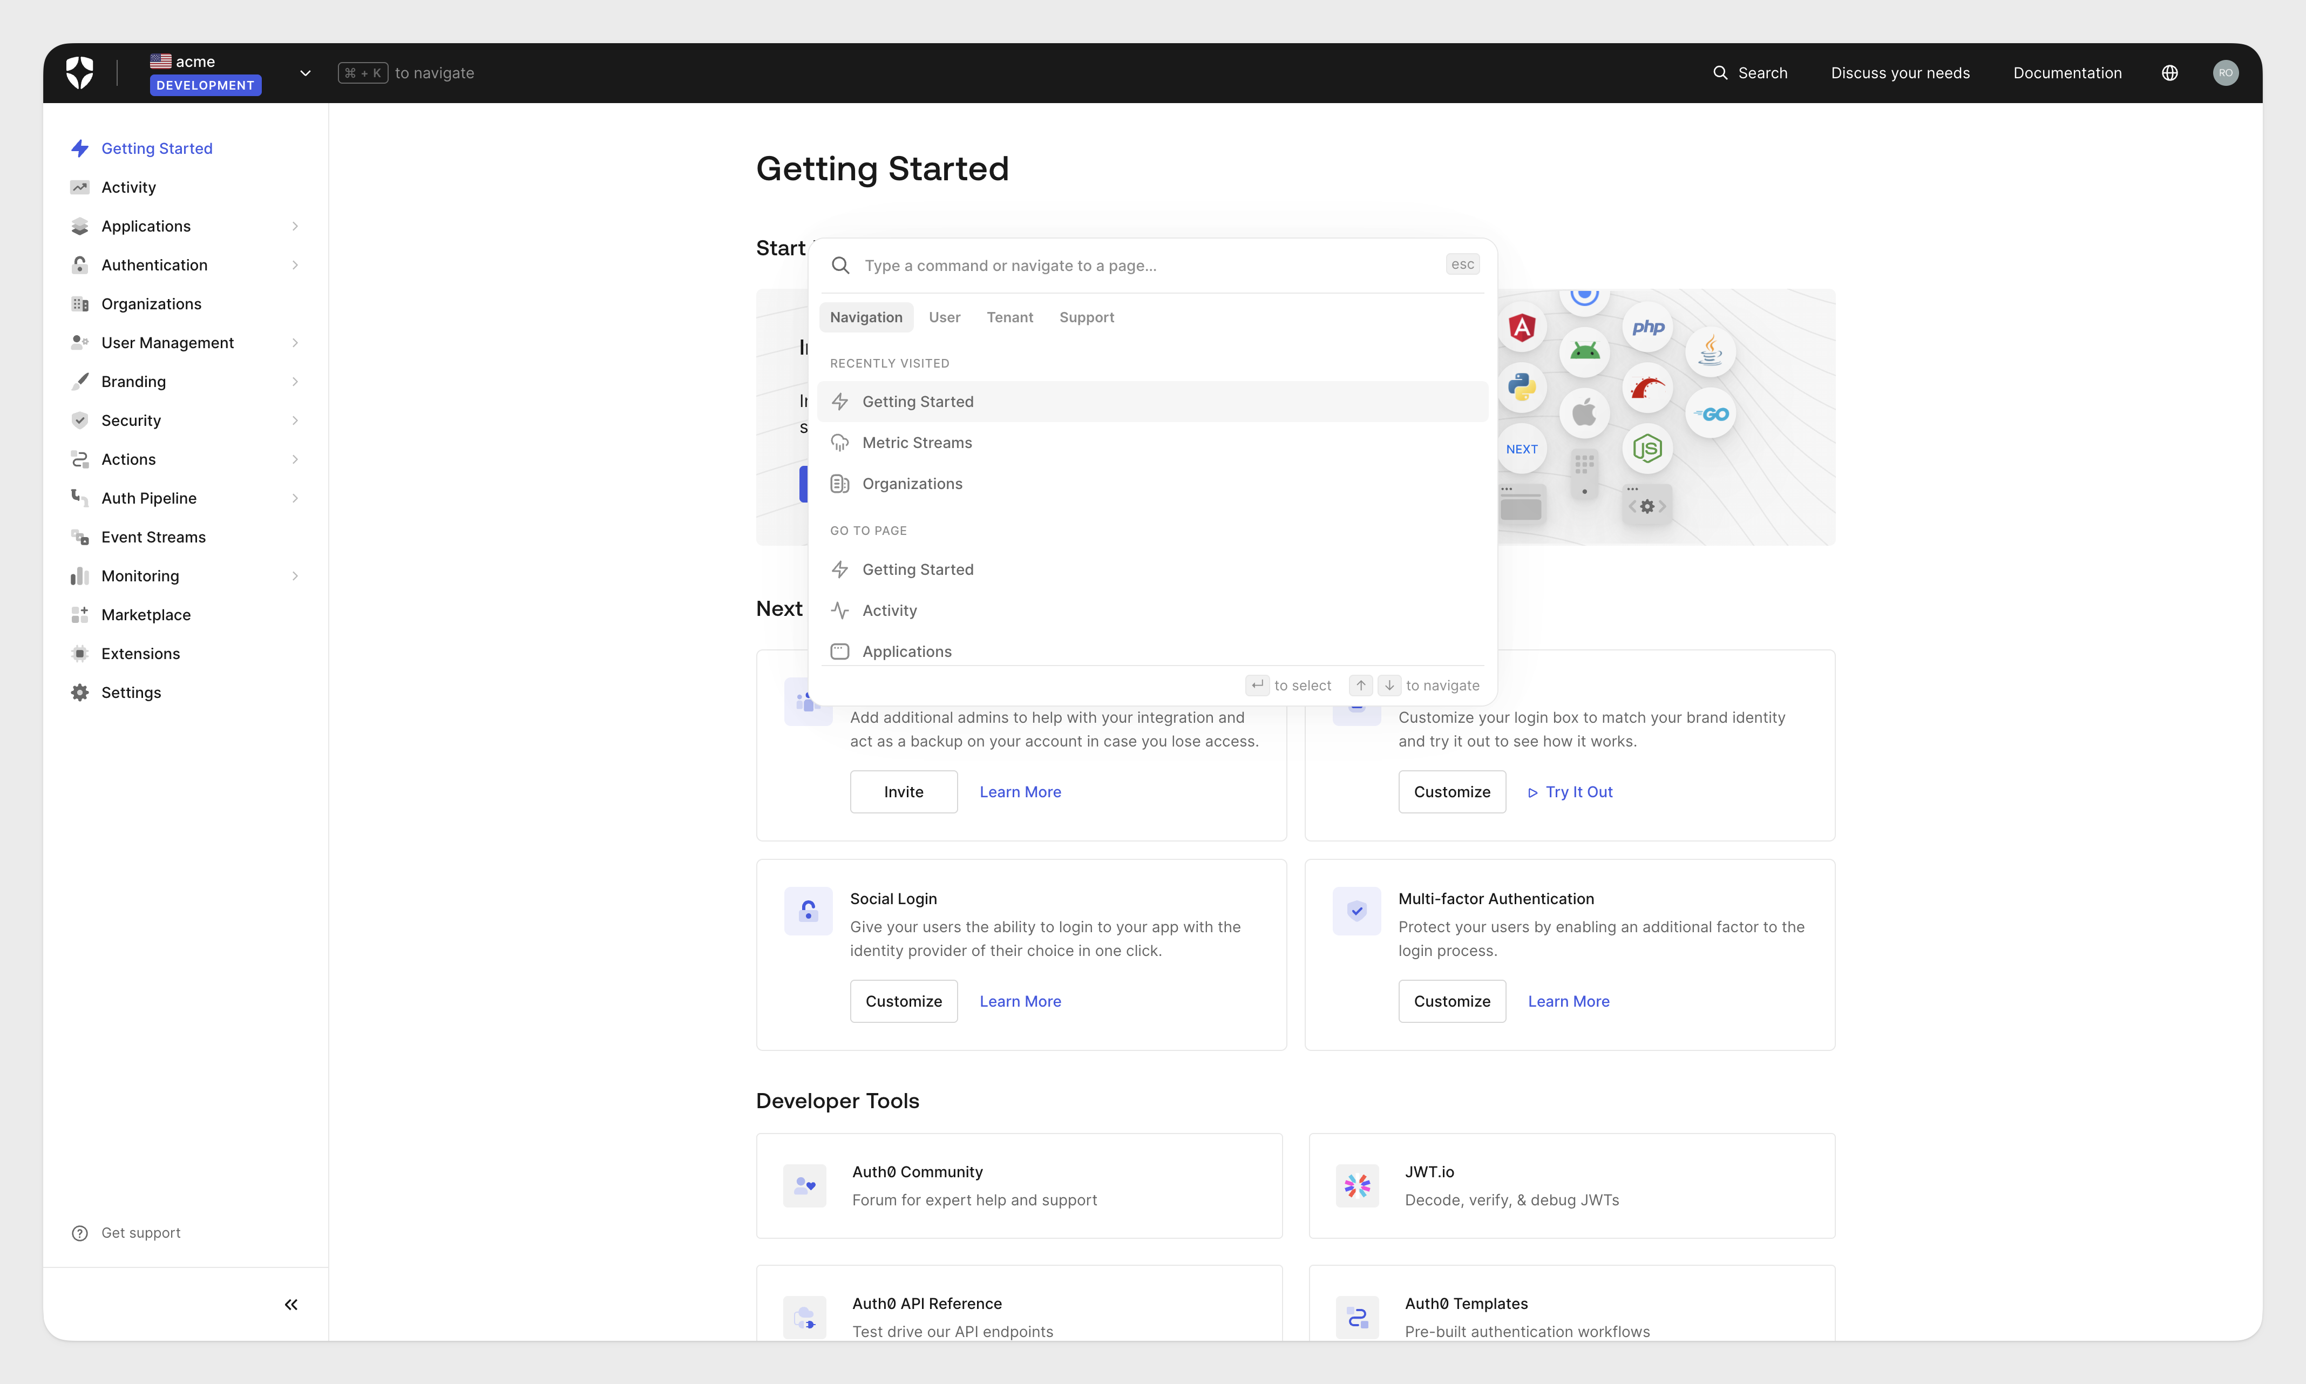The width and height of the screenshot is (2306, 1384).
Task: Click the Auth0 Community people icon
Action: [x=805, y=1186]
